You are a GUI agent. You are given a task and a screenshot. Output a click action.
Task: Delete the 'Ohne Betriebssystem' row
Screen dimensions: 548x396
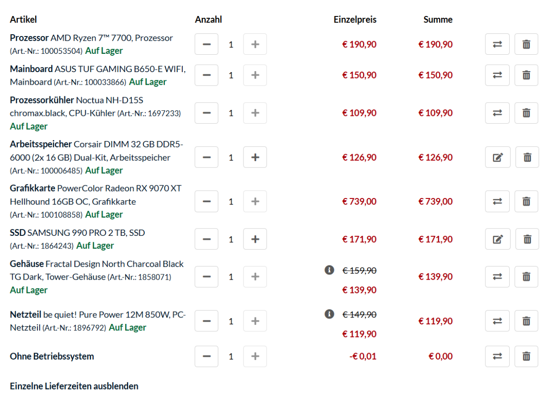[x=527, y=356]
